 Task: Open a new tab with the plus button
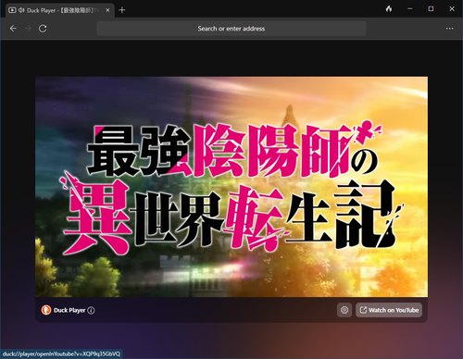[122, 10]
